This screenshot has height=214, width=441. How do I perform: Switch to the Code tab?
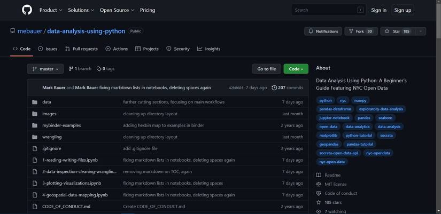pos(22,49)
